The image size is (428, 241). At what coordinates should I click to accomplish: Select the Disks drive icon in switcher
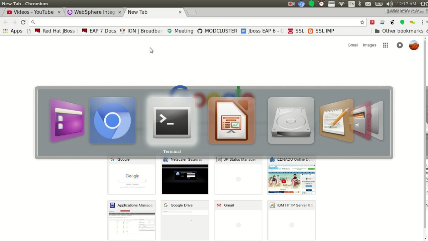click(x=291, y=121)
